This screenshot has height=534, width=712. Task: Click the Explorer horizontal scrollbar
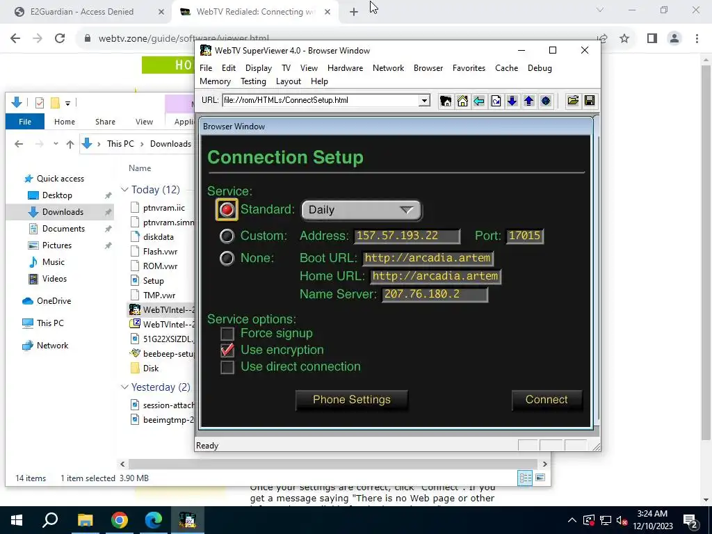click(333, 464)
